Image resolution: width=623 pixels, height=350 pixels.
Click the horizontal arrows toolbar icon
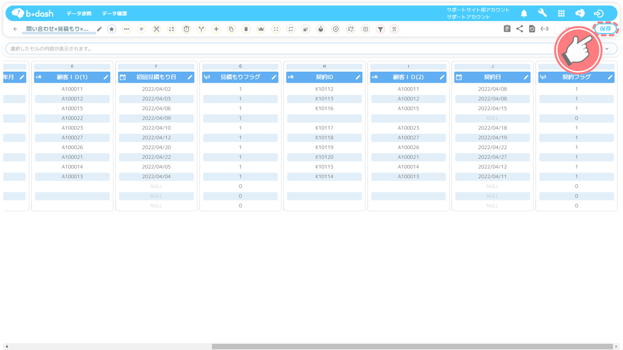(127, 29)
